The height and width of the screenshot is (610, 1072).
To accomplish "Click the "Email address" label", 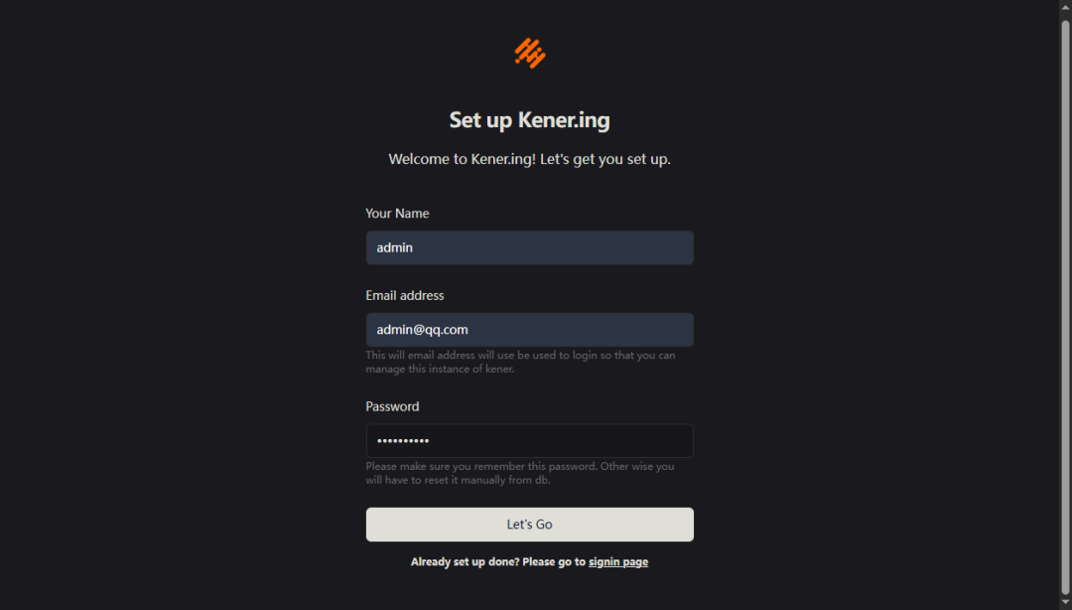I will point(405,296).
